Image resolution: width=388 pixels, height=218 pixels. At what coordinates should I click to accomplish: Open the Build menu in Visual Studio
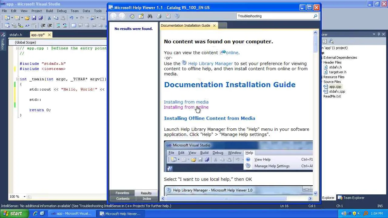[x=49, y=11]
